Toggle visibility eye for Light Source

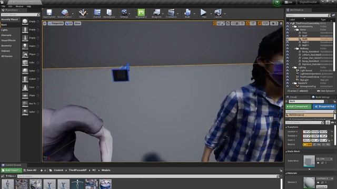[x=288, y=70]
